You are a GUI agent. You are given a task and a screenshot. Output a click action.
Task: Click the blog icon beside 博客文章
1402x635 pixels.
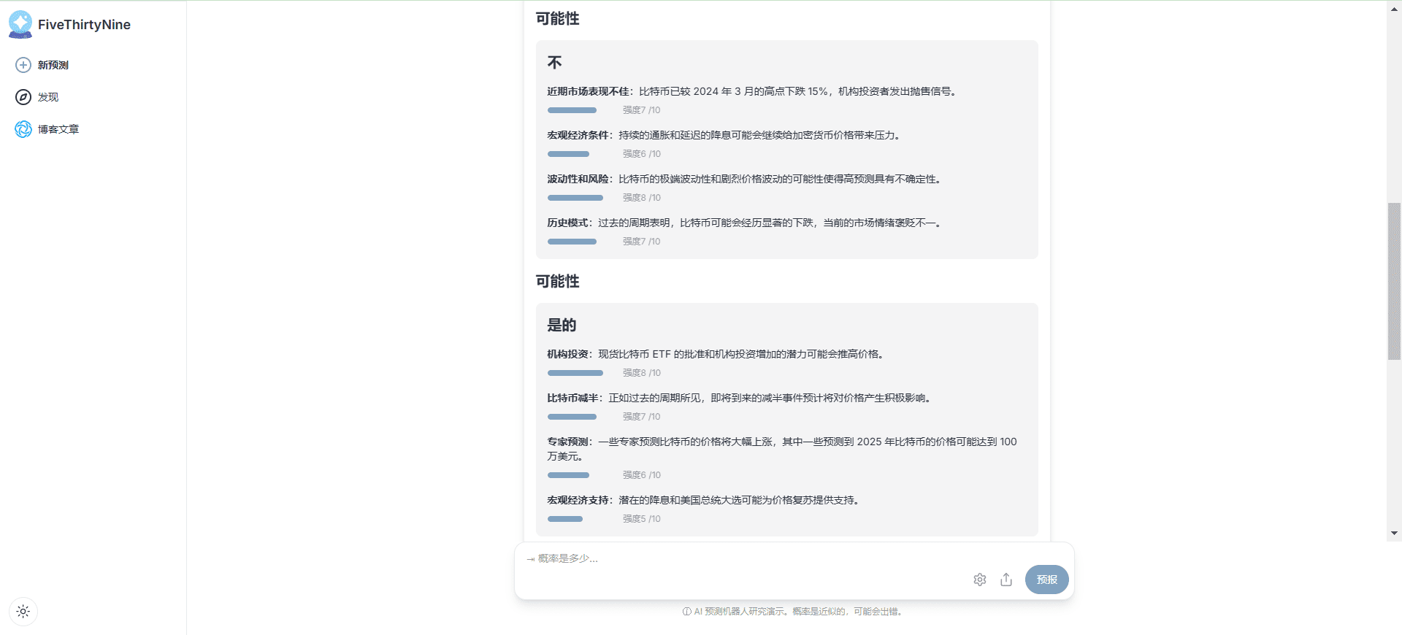click(x=23, y=129)
